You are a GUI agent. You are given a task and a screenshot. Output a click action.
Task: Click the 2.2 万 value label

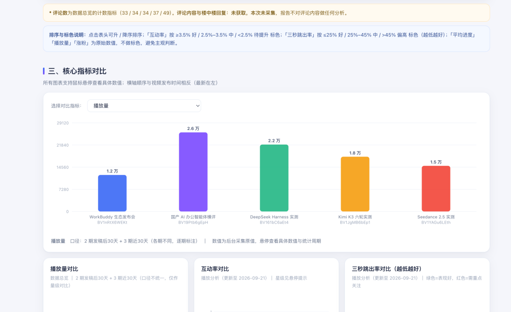(x=274, y=141)
